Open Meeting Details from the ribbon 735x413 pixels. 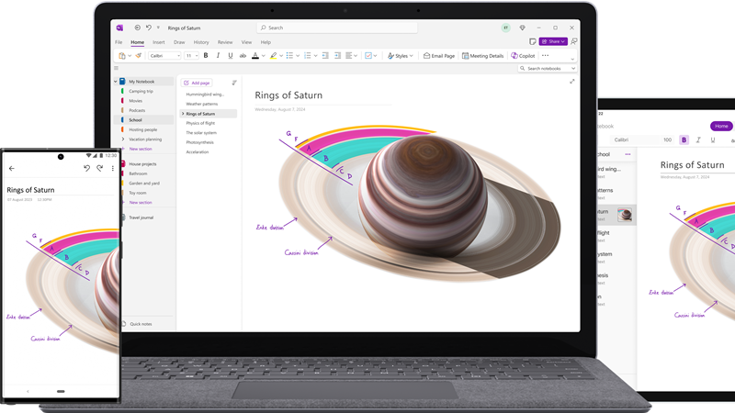point(482,56)
